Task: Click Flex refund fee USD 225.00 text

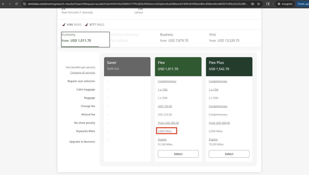Action: [165, 115]
